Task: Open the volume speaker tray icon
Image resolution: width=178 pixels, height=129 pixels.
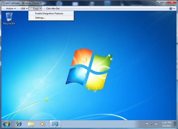Action: [x=156, y=124]
